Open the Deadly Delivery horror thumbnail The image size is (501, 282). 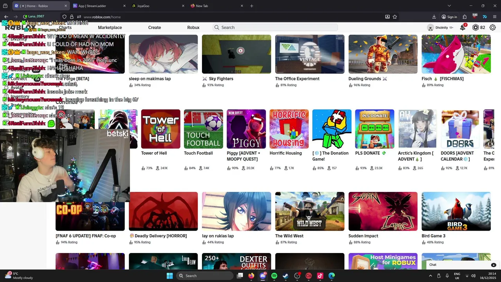pyautogui.click(x=163, y=211)
